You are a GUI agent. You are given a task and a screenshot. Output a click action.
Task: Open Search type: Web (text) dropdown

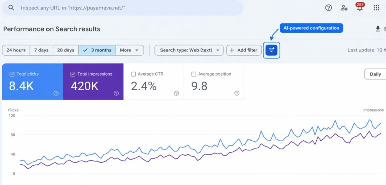pos(189,50)
